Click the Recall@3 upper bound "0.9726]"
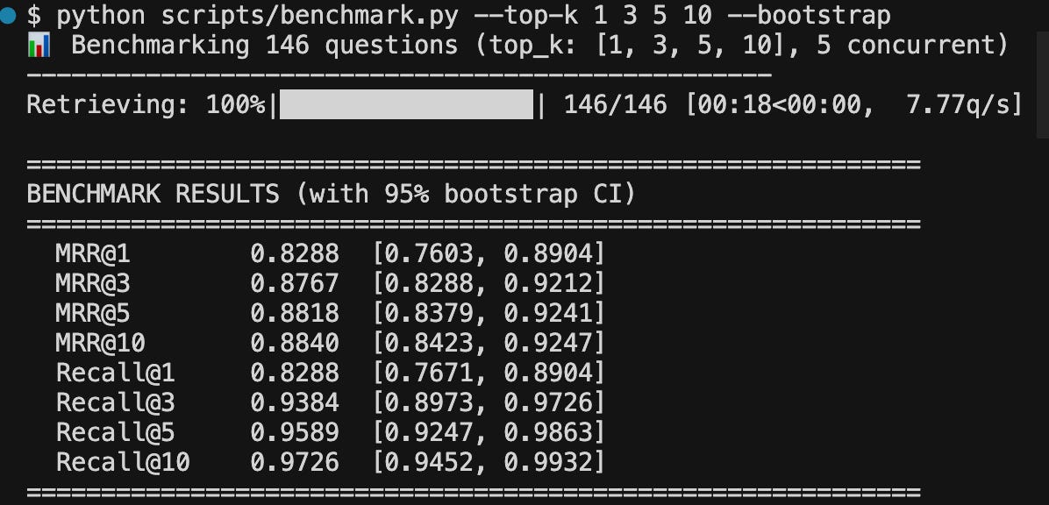The width and height of the screenshot is (1049, 505). pyautogui.click(x=554, y=402)
